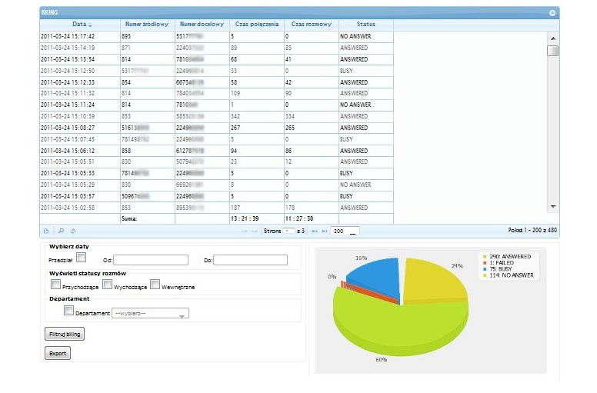
Task: Click the blue BUSY pie slice
Action: click(377, 278)
